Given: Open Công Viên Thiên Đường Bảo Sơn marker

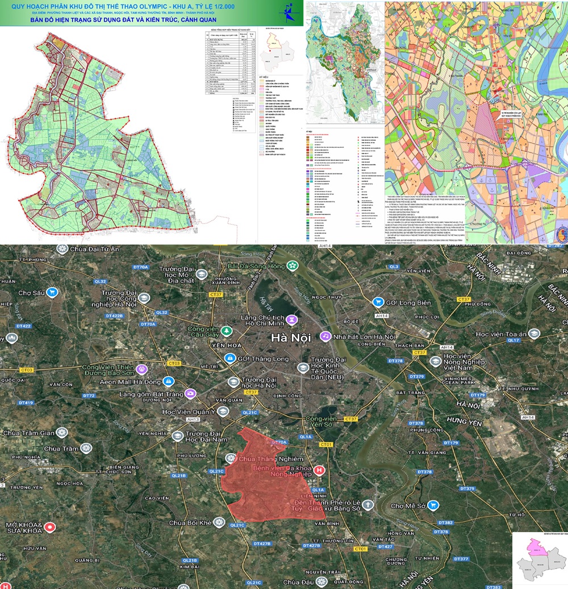Looking at the screenshot, I should pyautogui.click(x=142, y=370).
